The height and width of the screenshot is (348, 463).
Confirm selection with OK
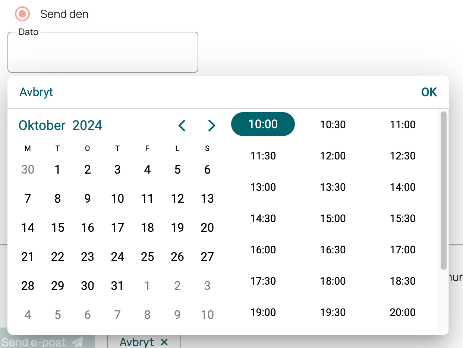click(x=429, y=92)
